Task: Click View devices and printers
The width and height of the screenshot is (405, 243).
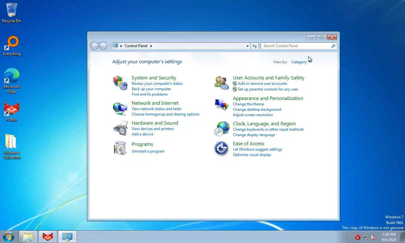Action: tap(153, 129)
